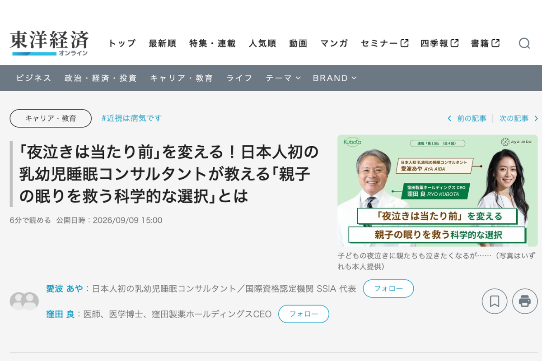Click the external-link icon beside セミナー
Screen dimensions: 542x361
click(x=405, y=43)
